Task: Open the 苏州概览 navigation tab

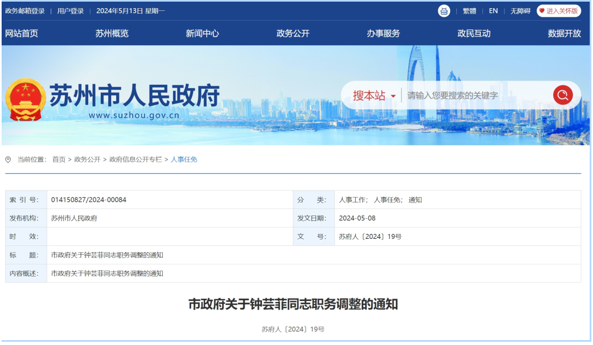Action: coord(112,33)
